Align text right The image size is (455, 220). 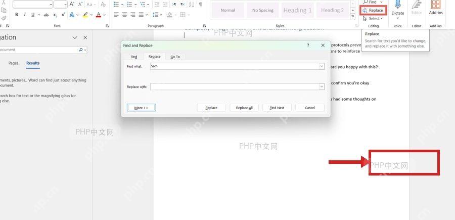coord(133,15)
